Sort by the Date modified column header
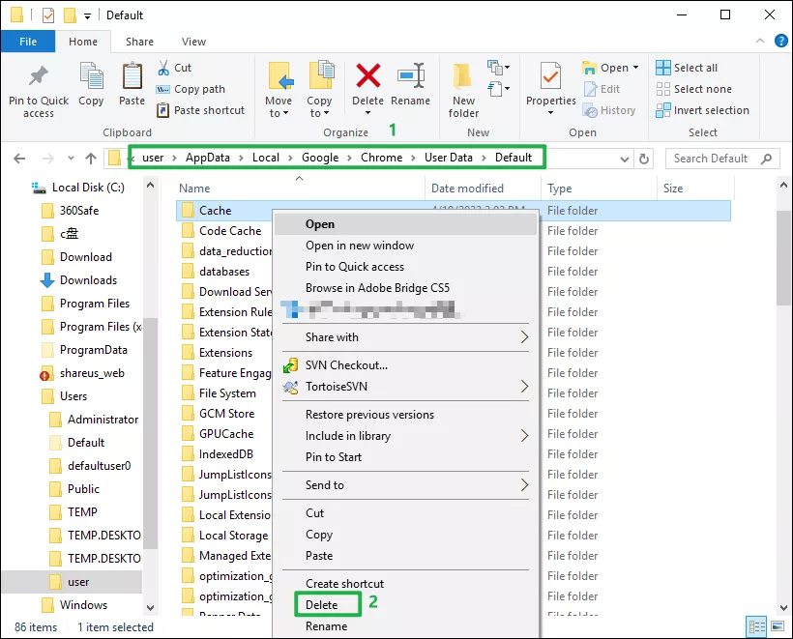Screen dimensions: 793x639 click(x=483, y=189)
